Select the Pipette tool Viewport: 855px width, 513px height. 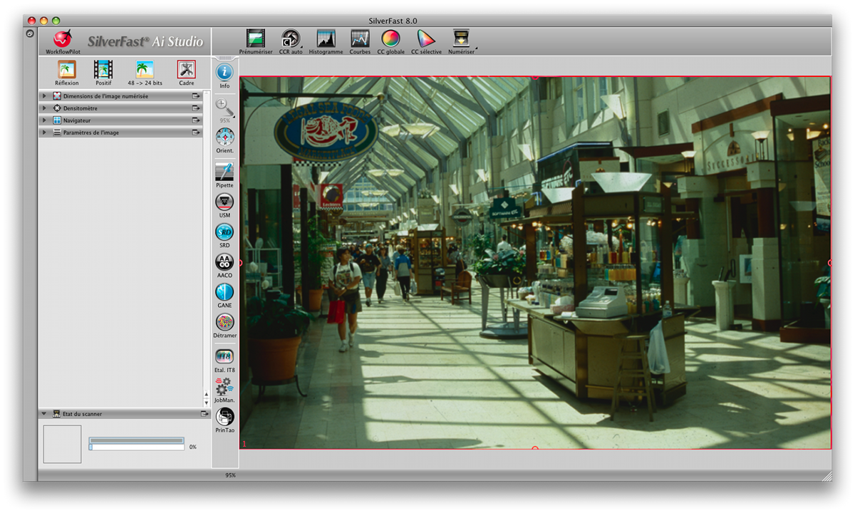(x=224, y=172)
